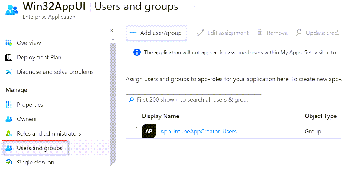
Task: Click the Owners people icon
Action: pyautogui.click(x=9, y=119)
